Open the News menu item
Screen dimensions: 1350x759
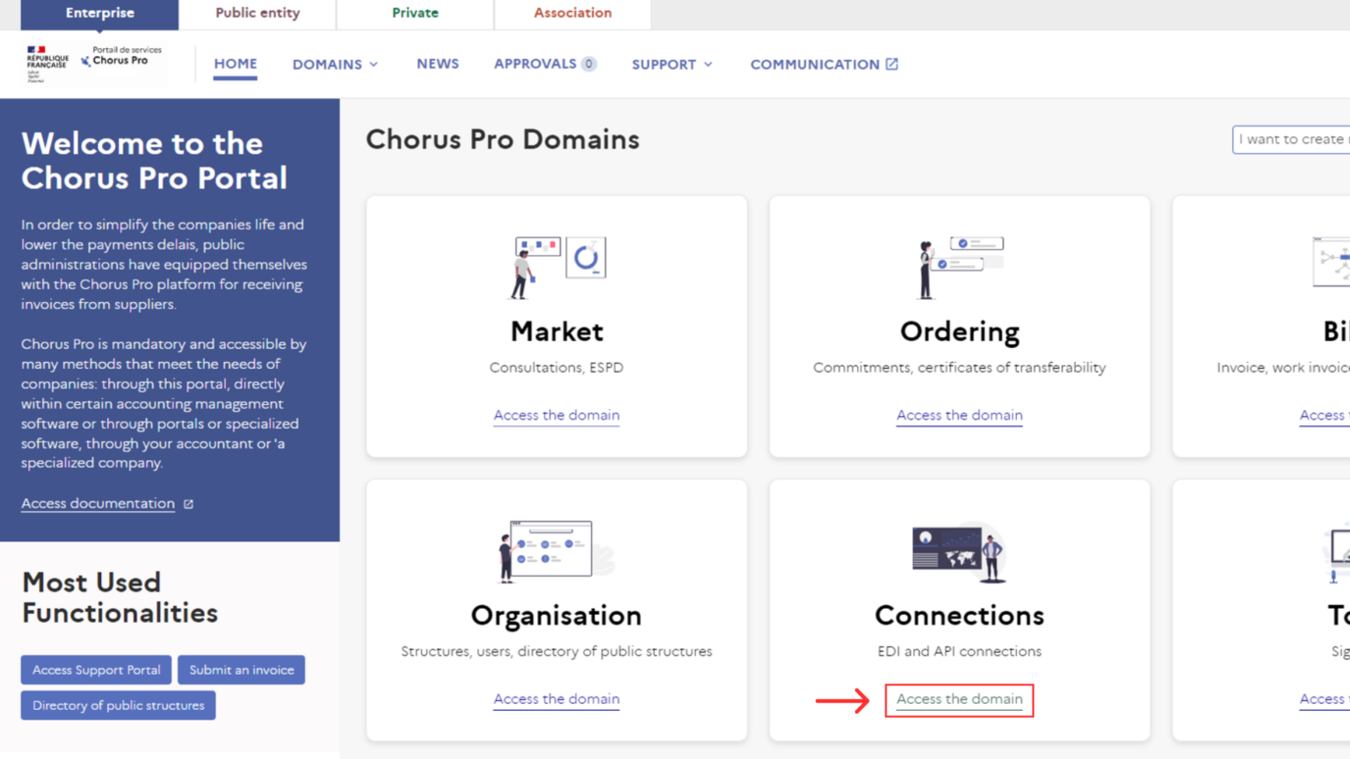[438, 64]
